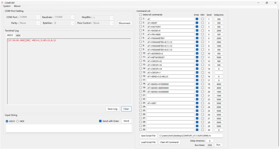Screen dimensions: 280x149
Task: Open the System menu
Action: 7,6
